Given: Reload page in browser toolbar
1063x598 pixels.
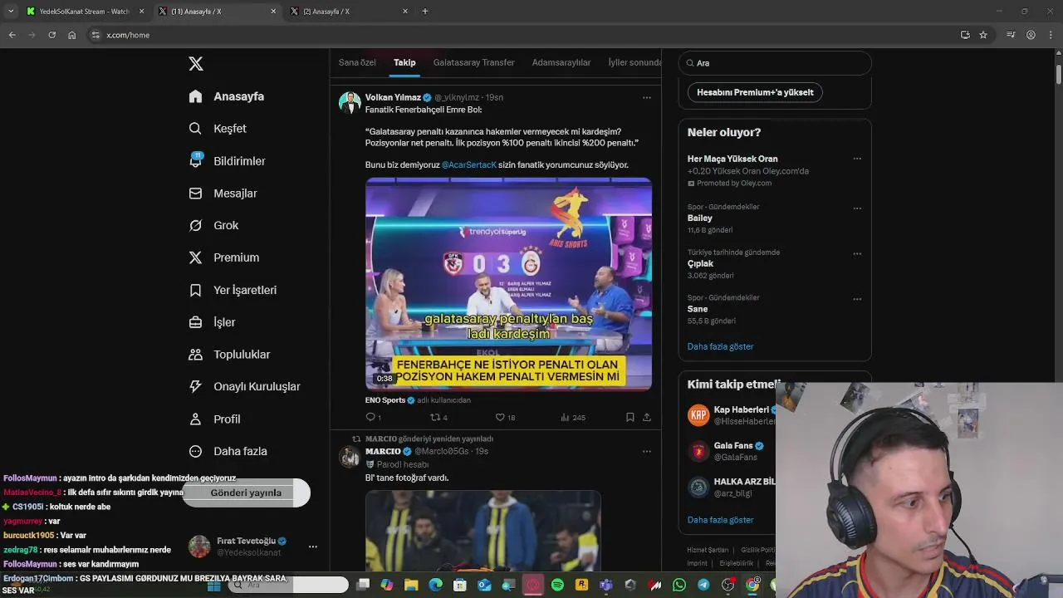Looking at the screenshot, I should (51, 35).
